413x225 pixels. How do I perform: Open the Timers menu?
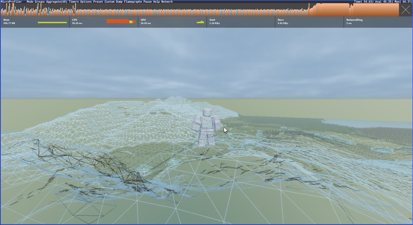click(x=74, y=2)
